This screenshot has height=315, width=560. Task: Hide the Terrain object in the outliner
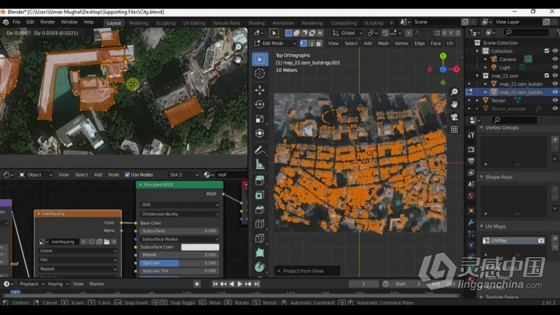tap(555, 101)
